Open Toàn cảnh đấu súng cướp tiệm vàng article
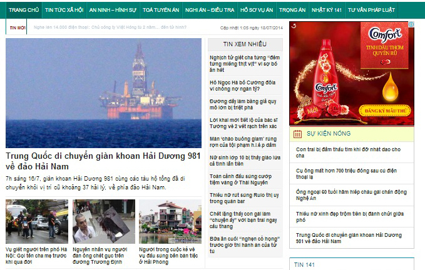The height and width of the screenshot is (270, 425). coord(241,179)
